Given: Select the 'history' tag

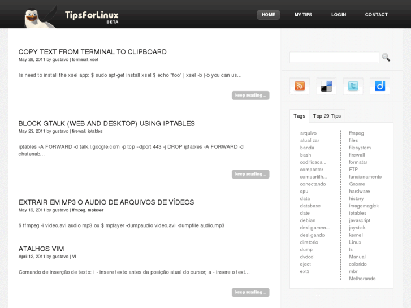Looking at the screenshot, I should (x=356, y=199).
